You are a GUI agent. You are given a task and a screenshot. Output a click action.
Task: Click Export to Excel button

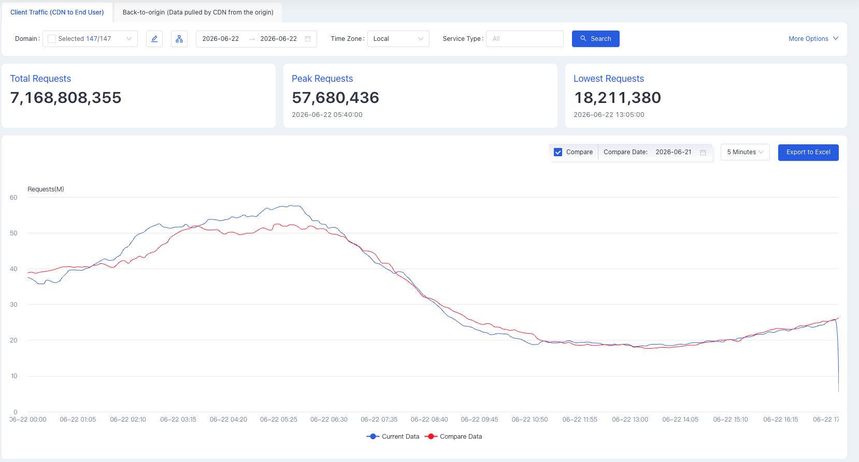coord(808,152)
